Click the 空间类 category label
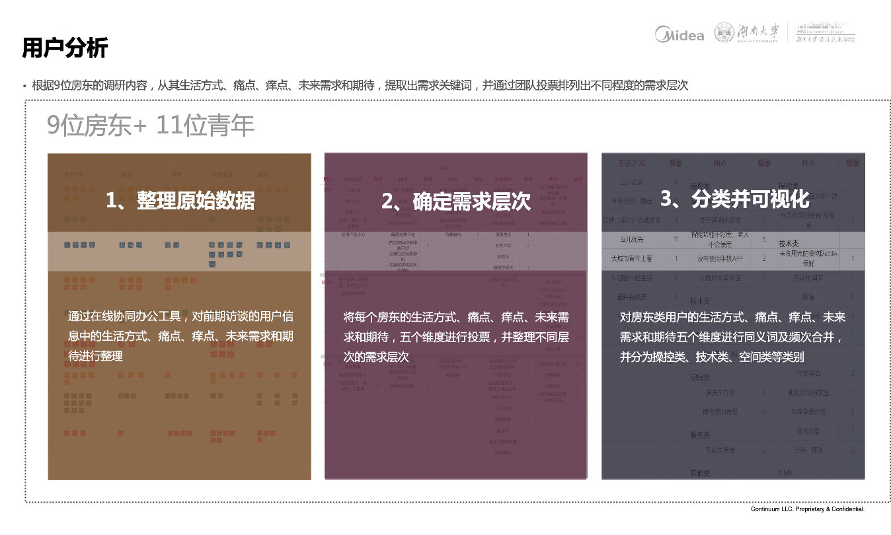Screen dimensions: 891x535 coord(700,378)
